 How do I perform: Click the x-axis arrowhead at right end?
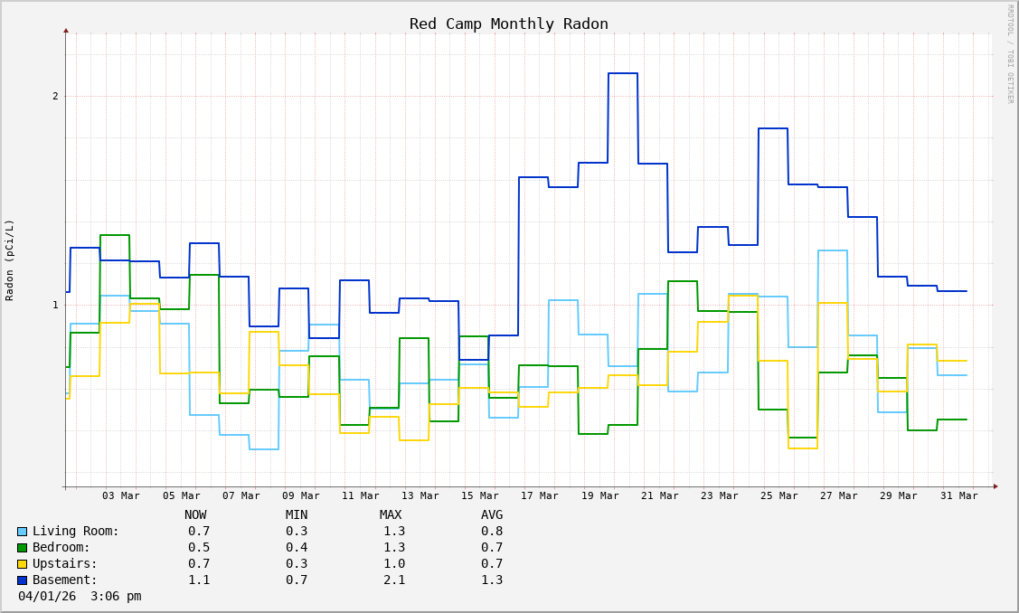(995, 486)
